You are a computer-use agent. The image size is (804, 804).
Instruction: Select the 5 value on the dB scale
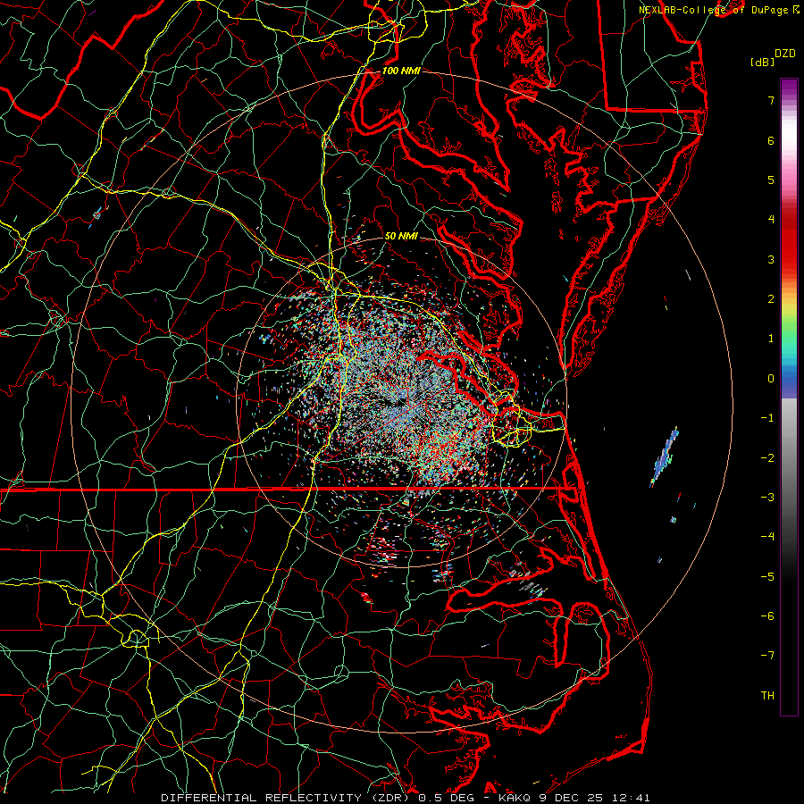[771, 180]
